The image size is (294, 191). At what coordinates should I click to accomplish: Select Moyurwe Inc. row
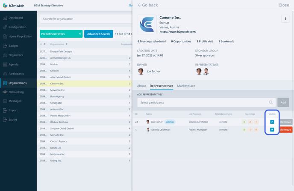click(85, 90)
